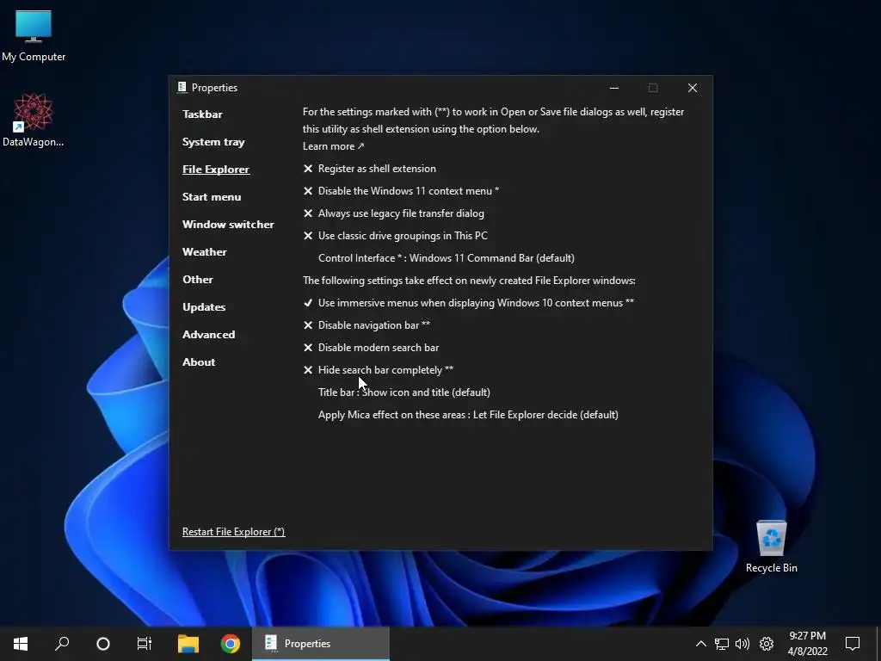The height and width of the screenshot is (661, 881).
Task: Click the Properties window title icon
Action: pyautogui.click(x=182, y=87)
